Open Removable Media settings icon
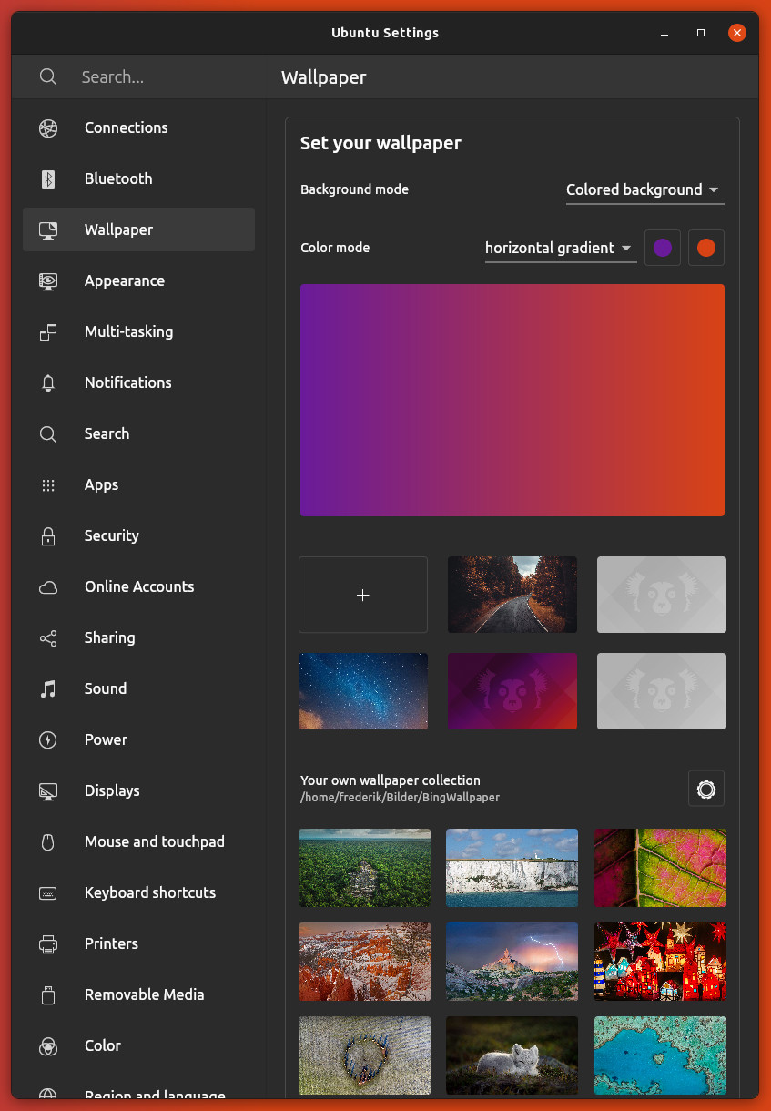Viewport: 771px width, 1111px height. click(48, 994)
